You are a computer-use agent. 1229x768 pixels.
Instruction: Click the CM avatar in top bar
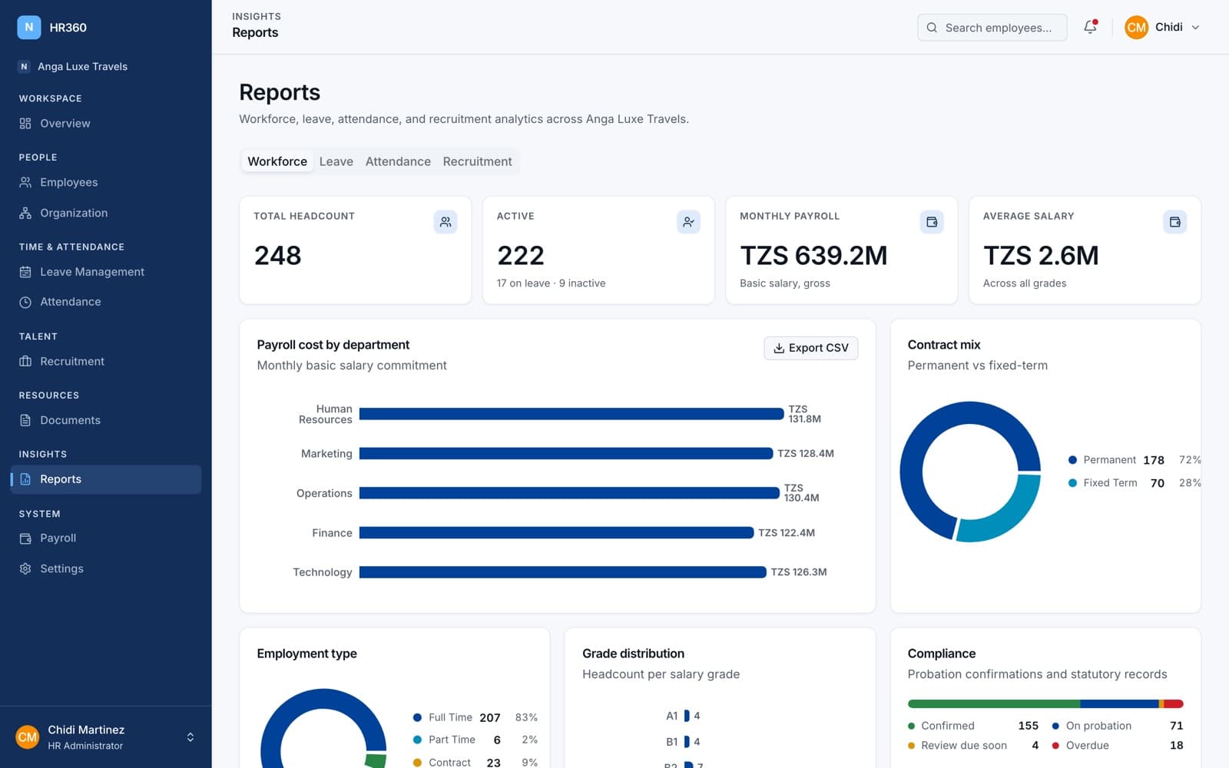(x=1136, y=27)
